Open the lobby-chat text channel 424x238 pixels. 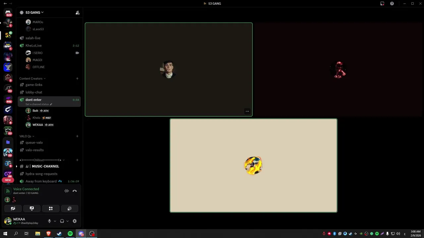pyautogui.click(x=49, y=92)
